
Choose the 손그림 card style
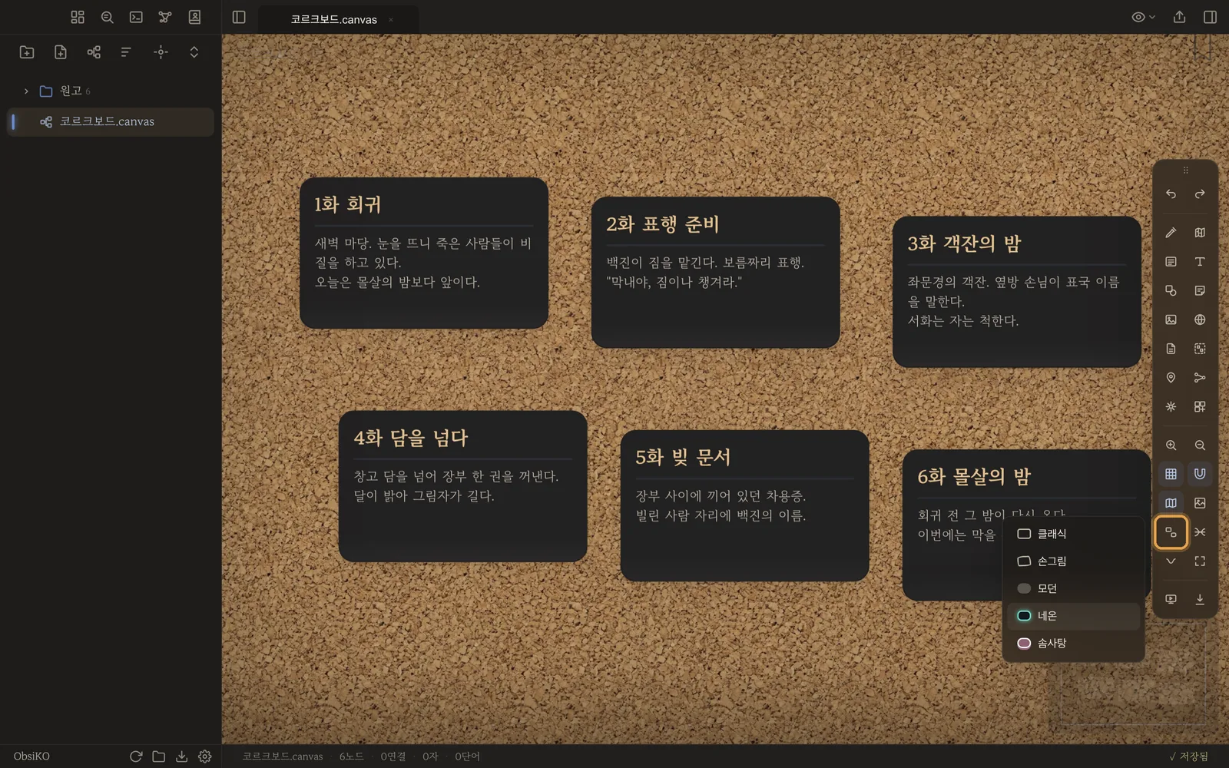(x=1074, y=561)
